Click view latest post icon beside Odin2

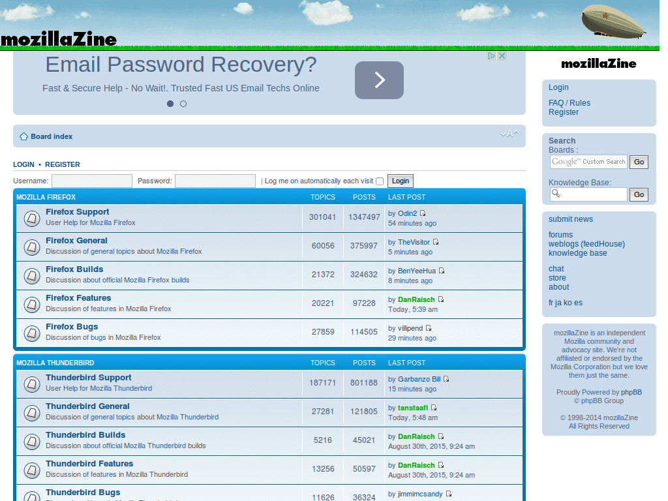pyautogui.click(x=423, y=213)
